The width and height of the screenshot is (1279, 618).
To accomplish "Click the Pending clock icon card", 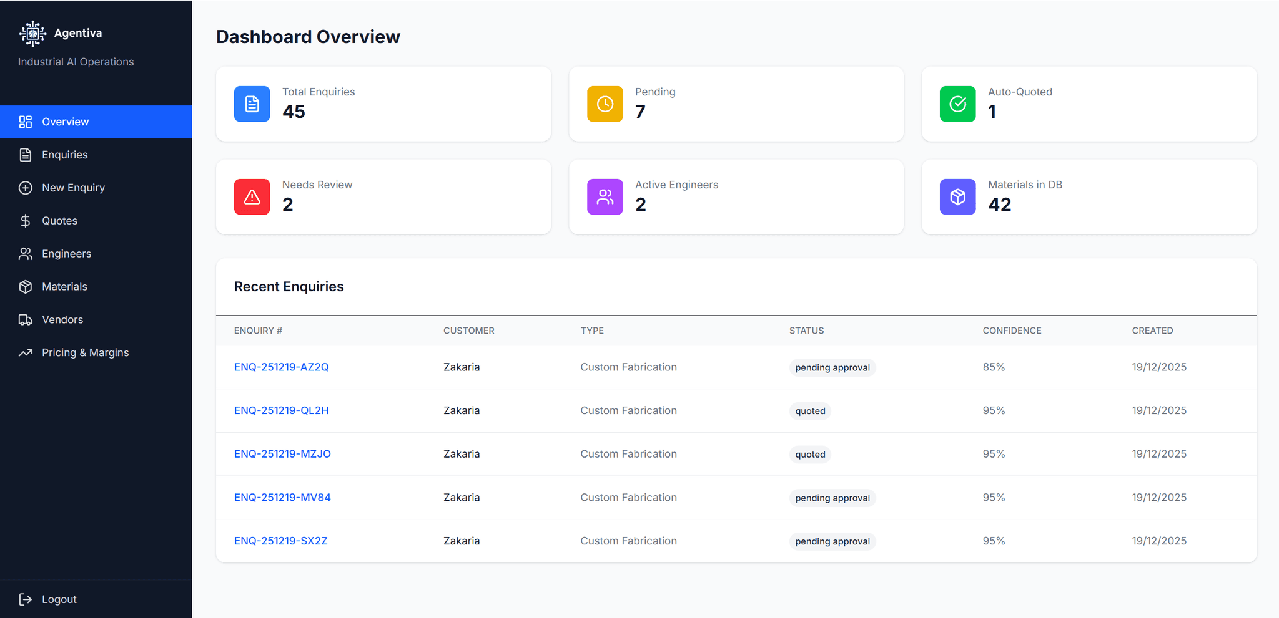I will pos(605,104).
